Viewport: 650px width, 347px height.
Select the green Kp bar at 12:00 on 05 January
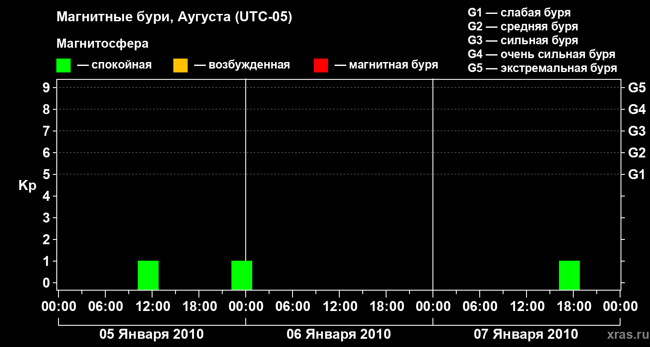(148, 275)
